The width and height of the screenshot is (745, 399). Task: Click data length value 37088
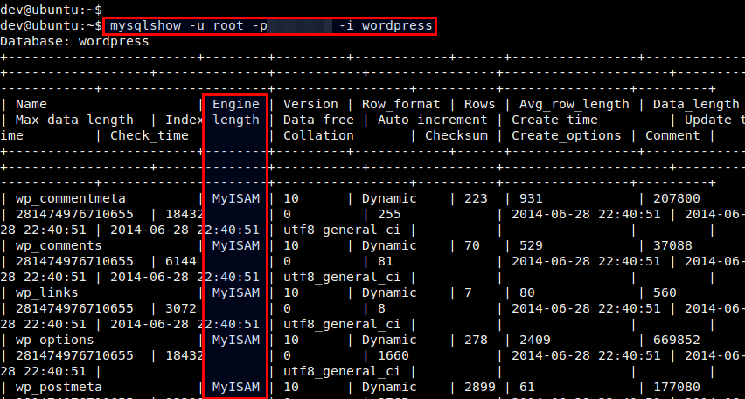pyautogui.click(x=672, y=245)
